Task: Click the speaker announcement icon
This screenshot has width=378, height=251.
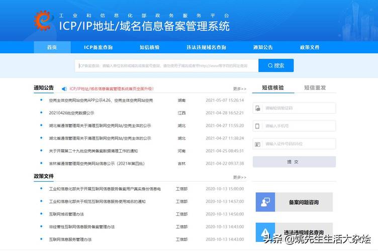Action: point(64,89)
